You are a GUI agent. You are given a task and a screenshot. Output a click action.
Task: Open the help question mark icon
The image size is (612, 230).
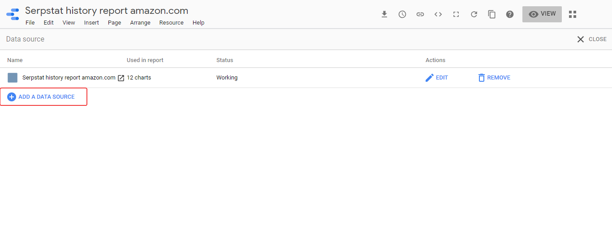pos(510,14)
